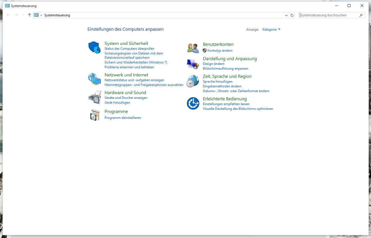Screen dimensions: 371x238
Task: Click the Control Panel icon in the address bar
Action: tap(36, 15)
